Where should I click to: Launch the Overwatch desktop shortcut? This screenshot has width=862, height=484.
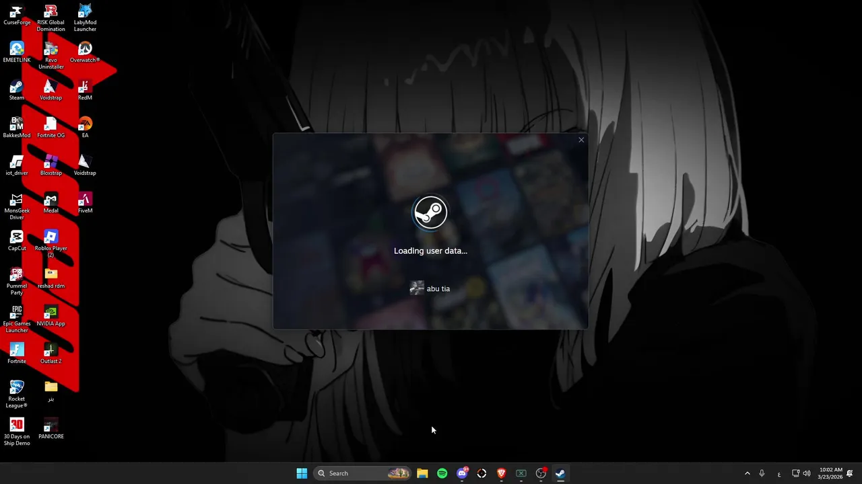coord(85,52)
